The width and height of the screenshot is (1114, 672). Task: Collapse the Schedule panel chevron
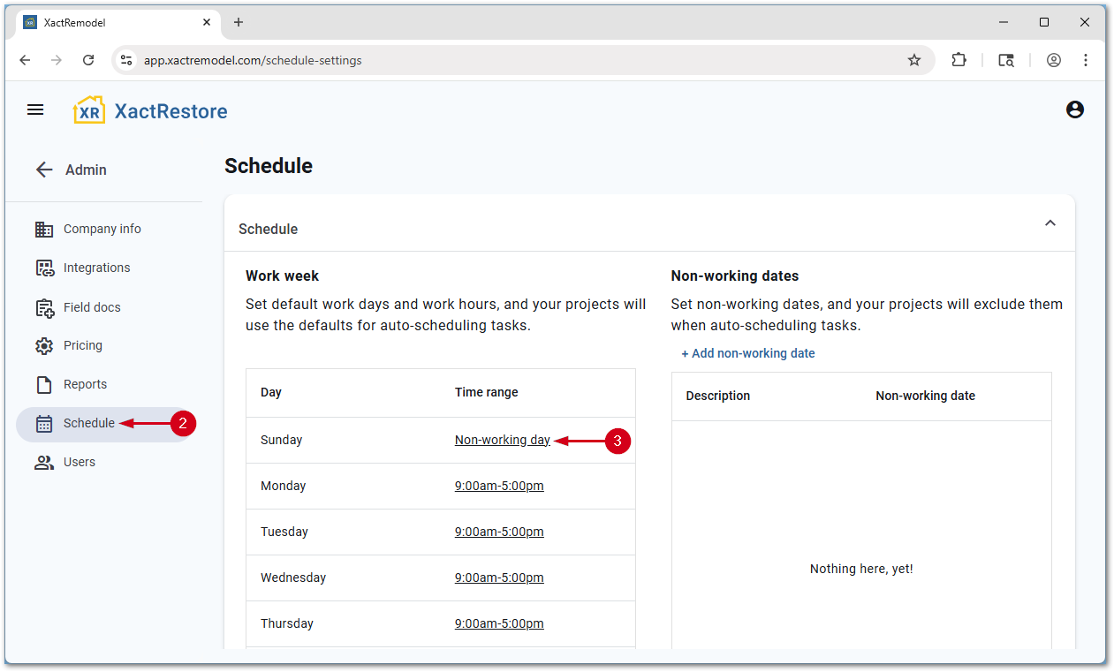pyautogui.click(x=1050, y=223)
